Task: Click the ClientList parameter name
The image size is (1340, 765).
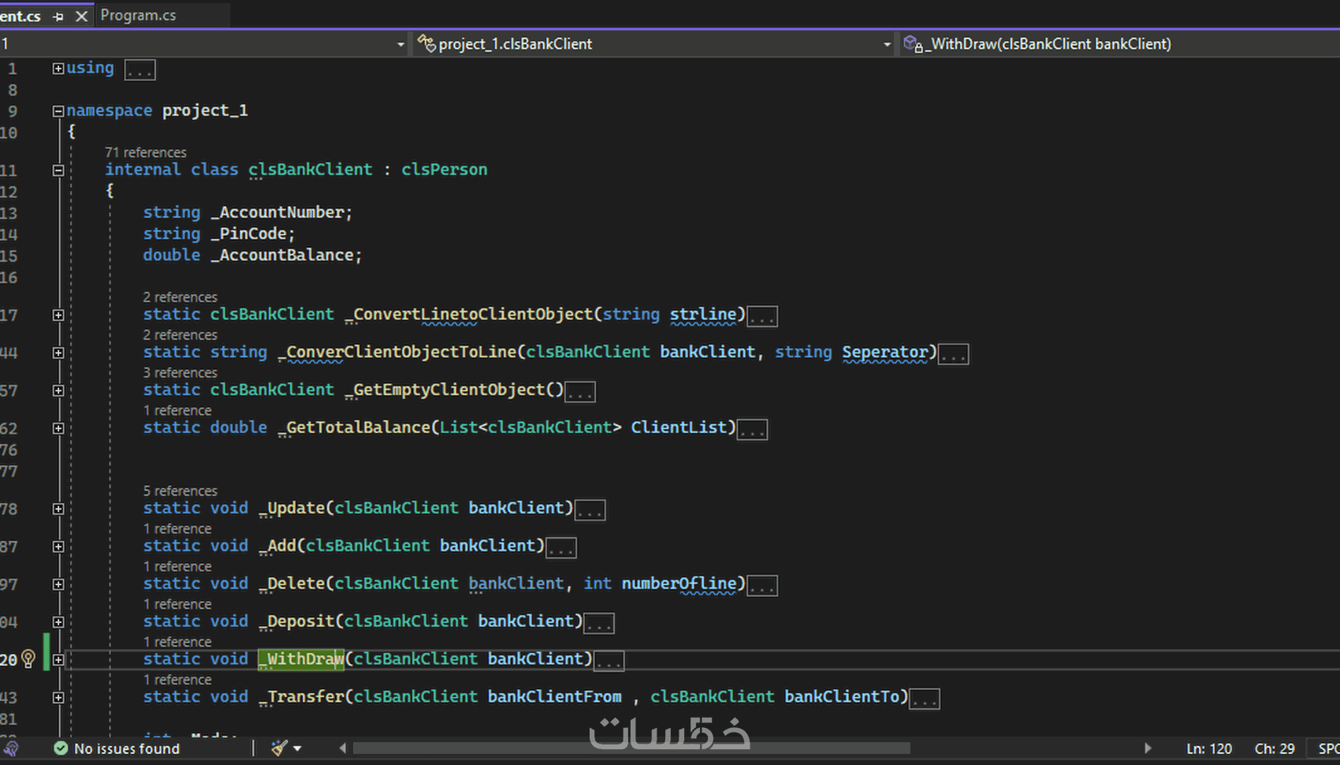Action: pos(679,427)
